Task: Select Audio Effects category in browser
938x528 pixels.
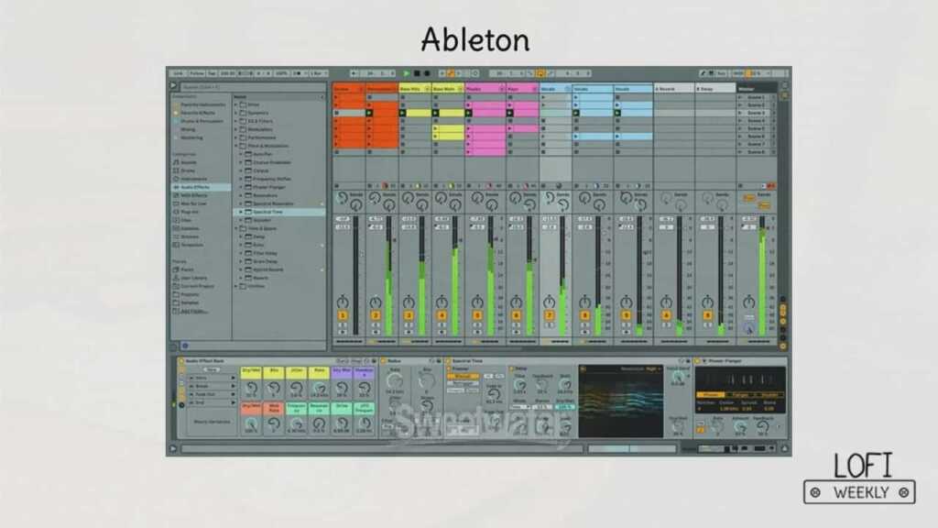Action: coord(193,187)
